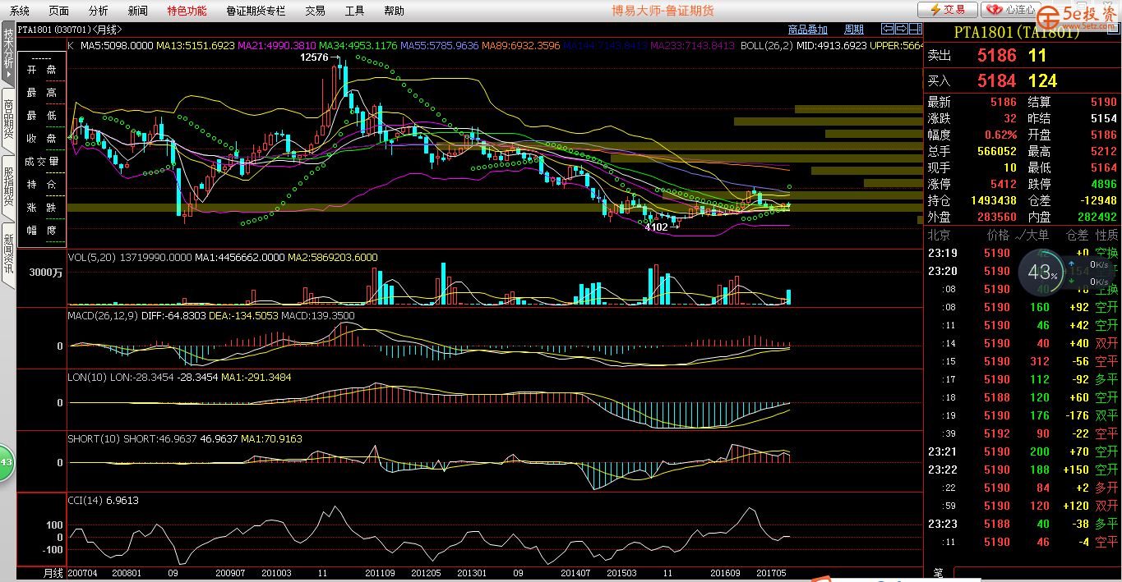
Task: Click the 月线 period label at bottom
Action: (53, 573)
